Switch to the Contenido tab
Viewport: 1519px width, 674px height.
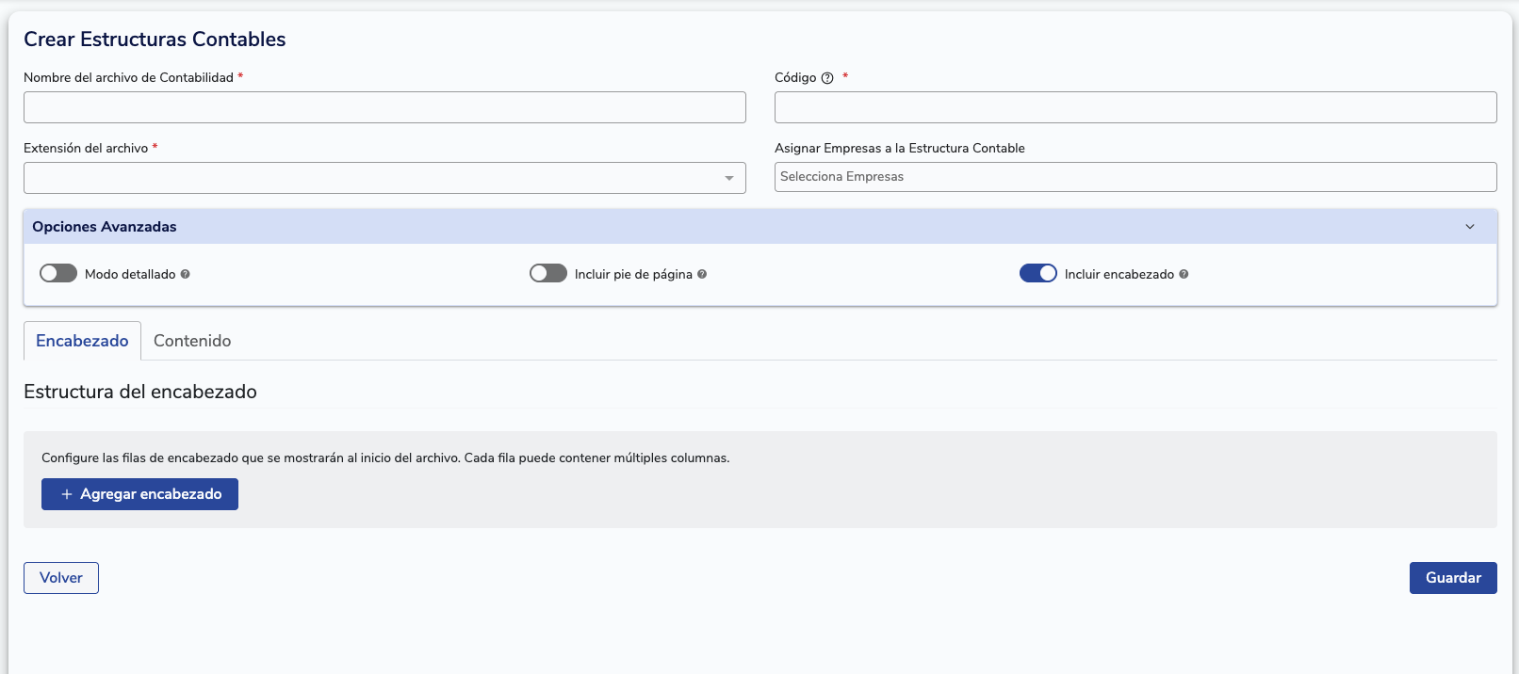(x=192, y=341)
